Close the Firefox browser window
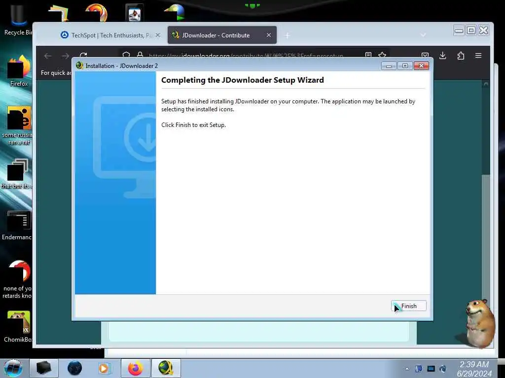The width and height of the screenshot is (505, 378). 483,31
